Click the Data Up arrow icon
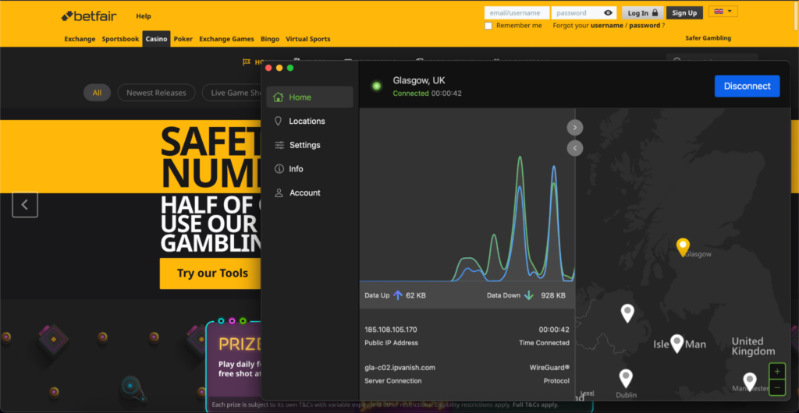799x413 pixels. [x=398, y=295]
